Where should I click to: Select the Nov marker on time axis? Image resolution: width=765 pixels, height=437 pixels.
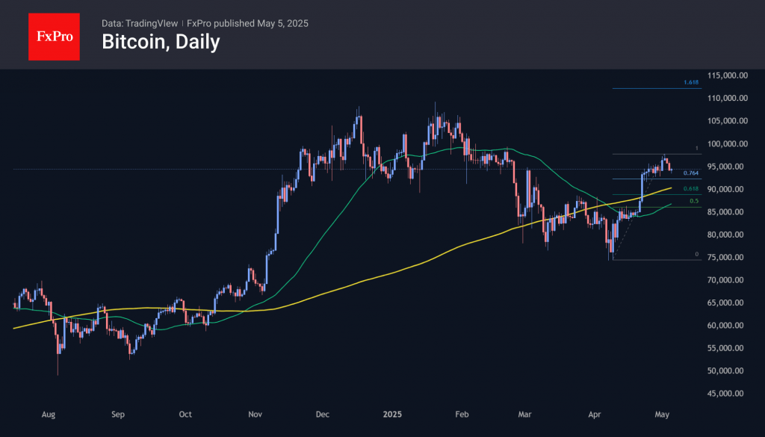[255, 413]
